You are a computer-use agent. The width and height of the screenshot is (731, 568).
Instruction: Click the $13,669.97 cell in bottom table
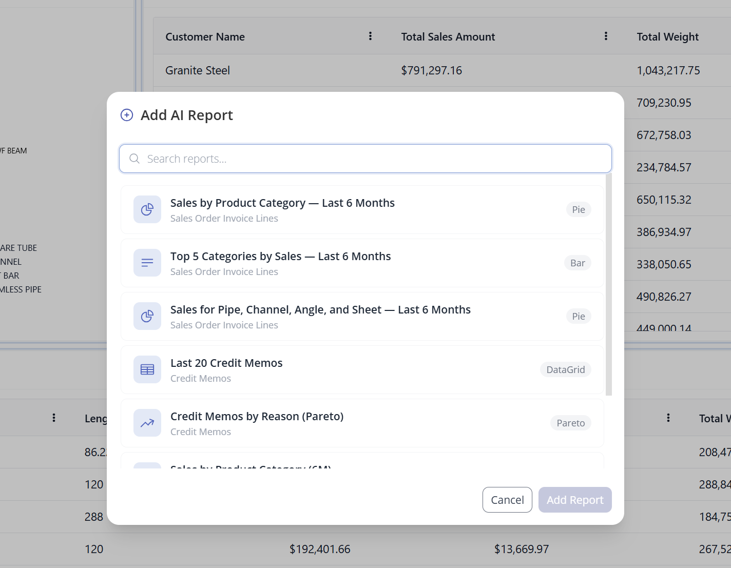point(522,549)
